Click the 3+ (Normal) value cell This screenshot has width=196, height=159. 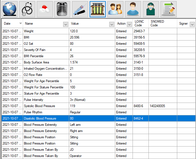click(x=92, y=99)
